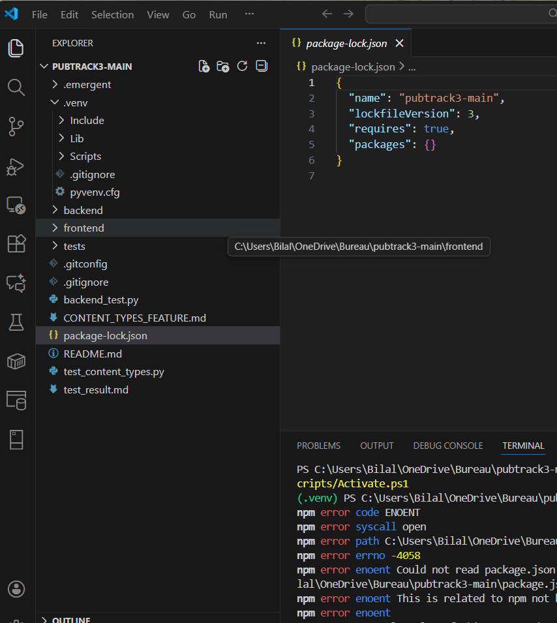Open Remote Explorer from activity bar
Viewport: 557px width, 623px height.
pos(16,205)
